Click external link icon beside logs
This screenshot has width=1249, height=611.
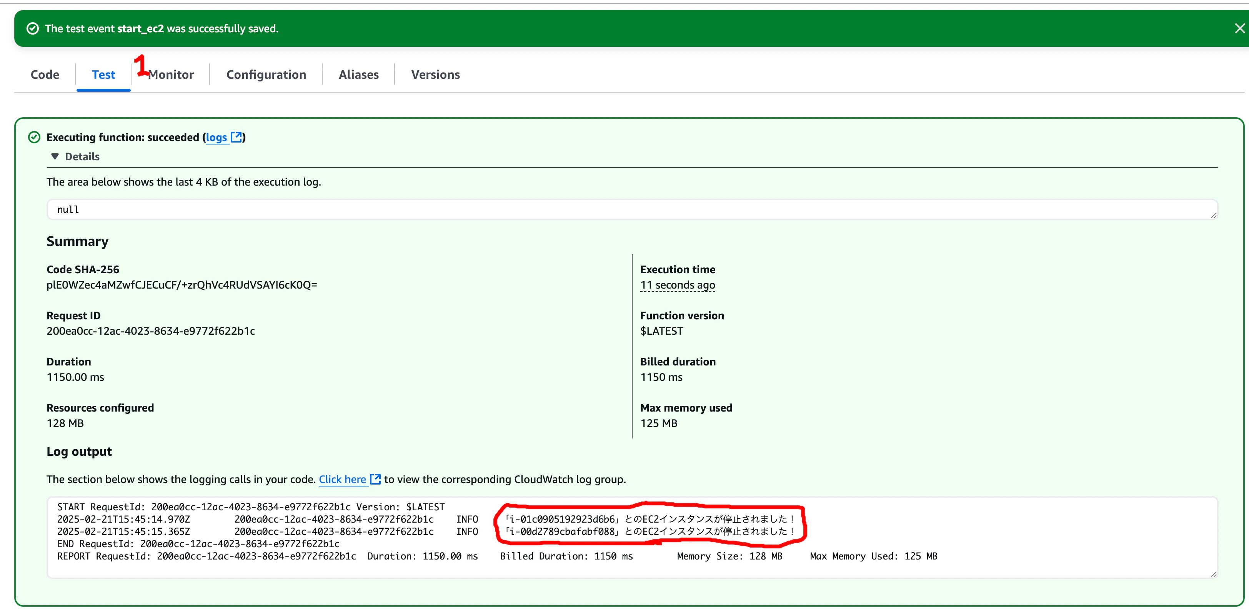click(236, 137)
